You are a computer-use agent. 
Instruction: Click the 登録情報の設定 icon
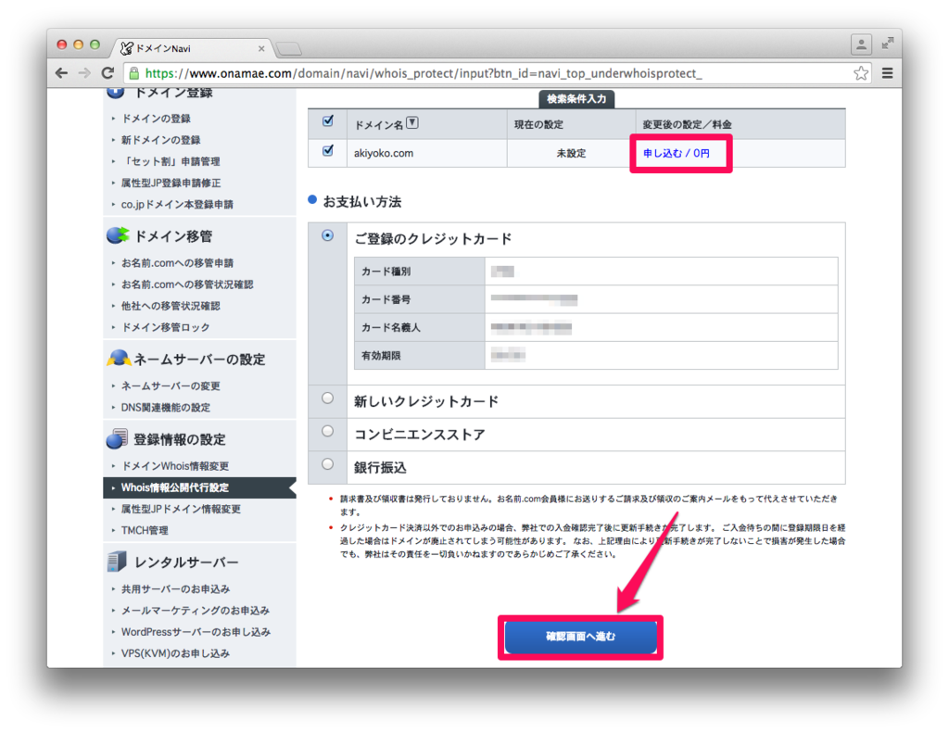(x=117, y=439)
